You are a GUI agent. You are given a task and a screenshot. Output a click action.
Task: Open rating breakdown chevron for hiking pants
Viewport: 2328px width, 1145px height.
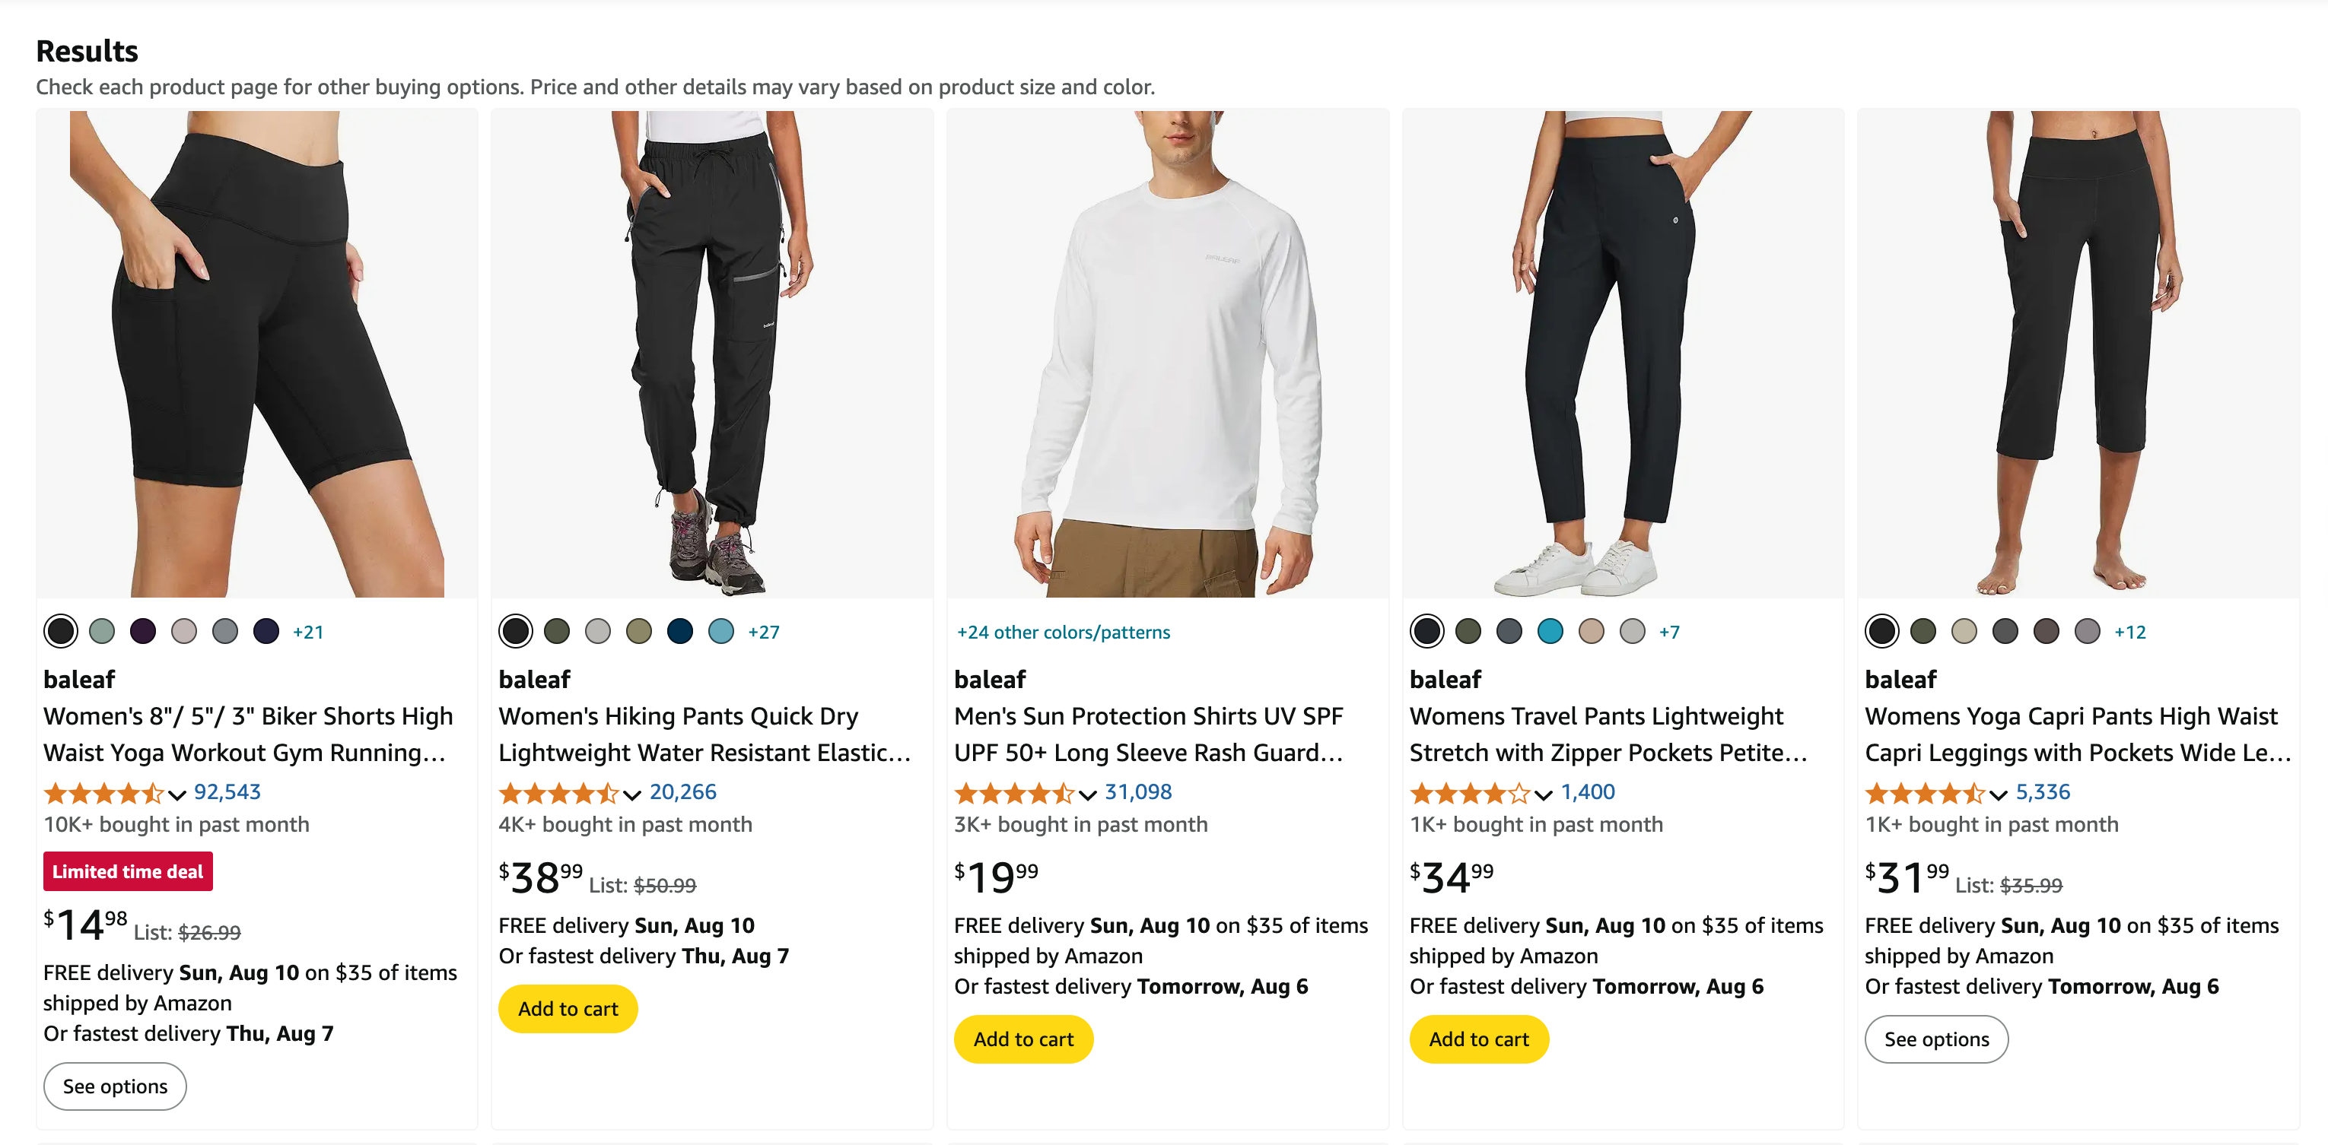(x=633, y=795)
